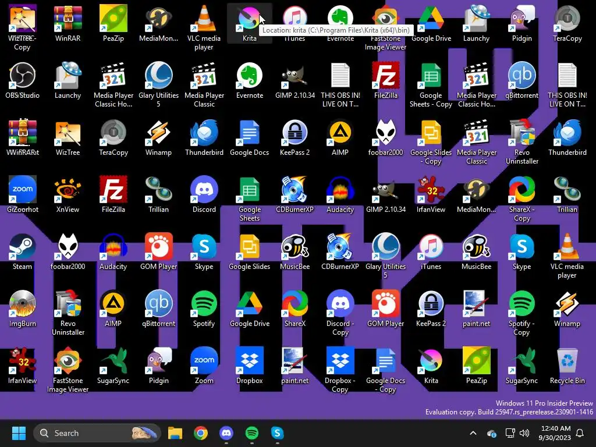Click the Zoom shortcut beside Dropbox
Viewport: 596px width, 447px height.
click(204, 366)
